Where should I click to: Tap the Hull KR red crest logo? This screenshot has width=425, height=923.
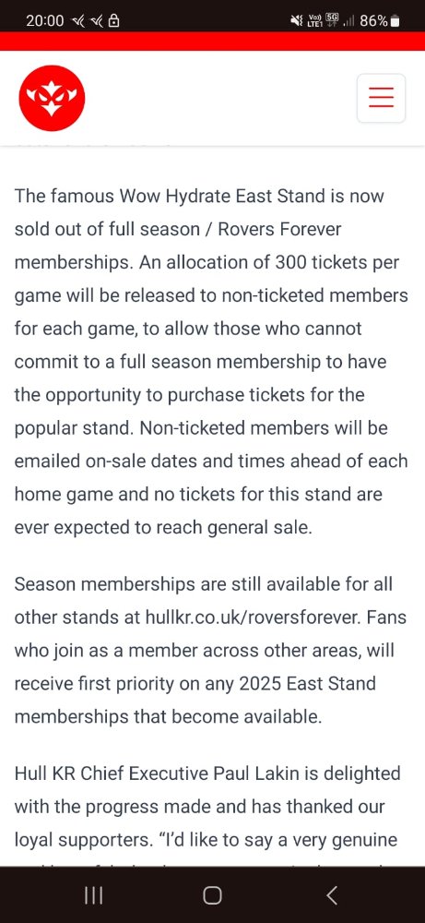click(x=52, y=99)
